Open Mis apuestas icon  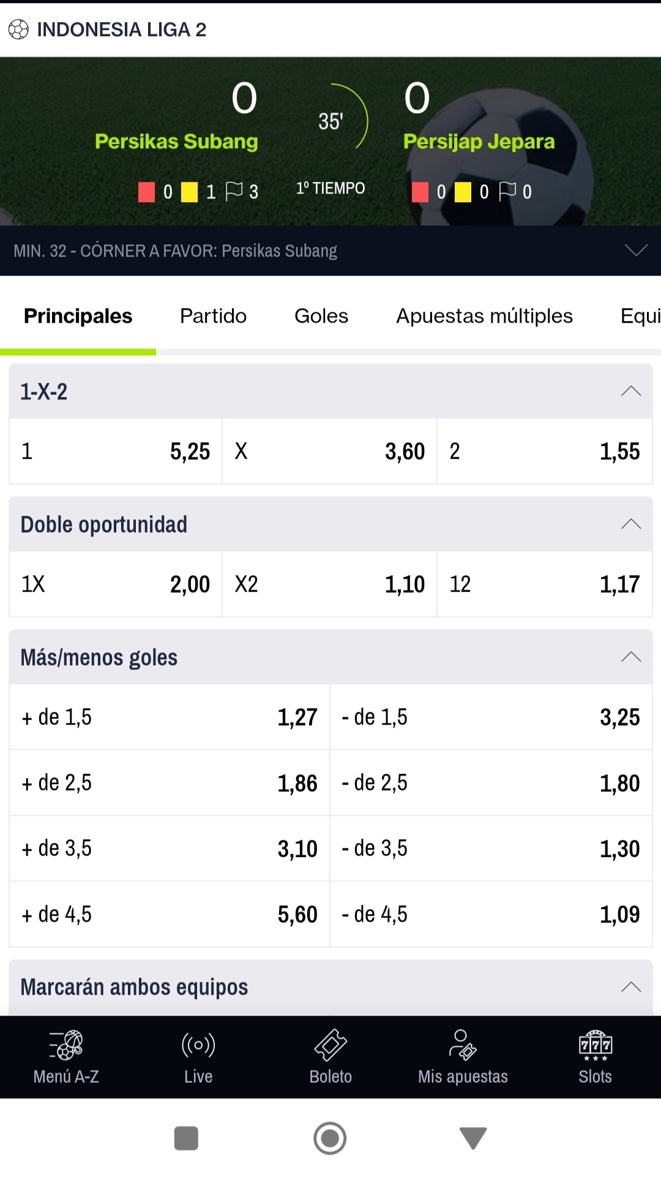(463, 1044)
